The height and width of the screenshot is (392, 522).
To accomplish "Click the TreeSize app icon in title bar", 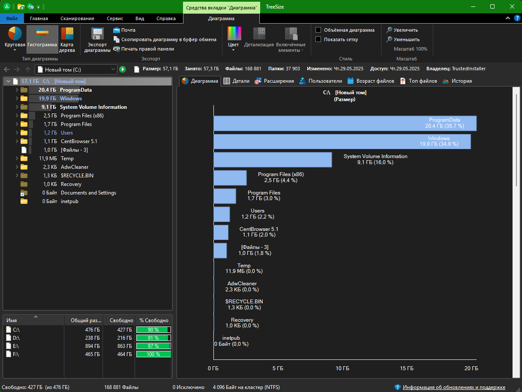I will pos(7,7).
